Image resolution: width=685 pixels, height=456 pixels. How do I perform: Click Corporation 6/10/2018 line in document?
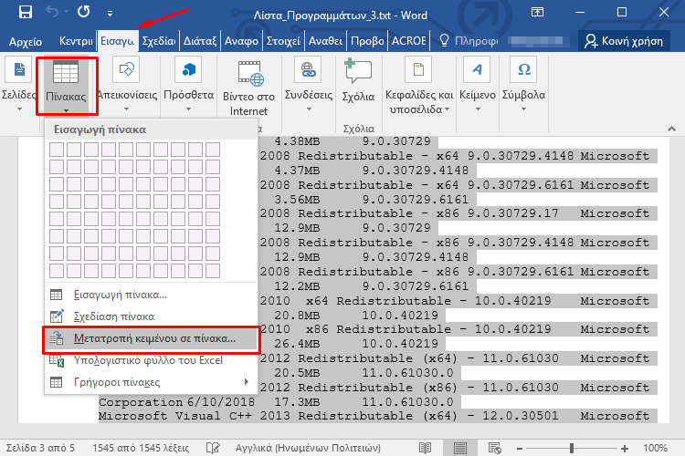(176, 402)
